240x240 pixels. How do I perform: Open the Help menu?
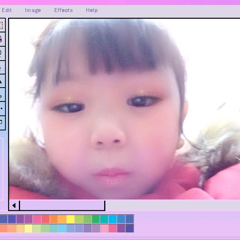pyautogui.click(x=92, y=10)
